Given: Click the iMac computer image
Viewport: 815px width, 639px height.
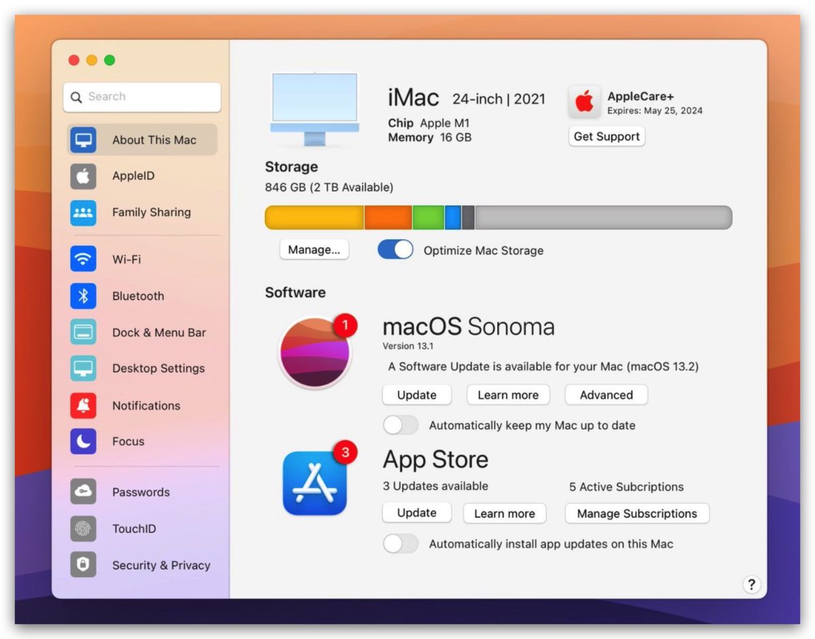Looking at the screenshot, I should coord(314,109).
